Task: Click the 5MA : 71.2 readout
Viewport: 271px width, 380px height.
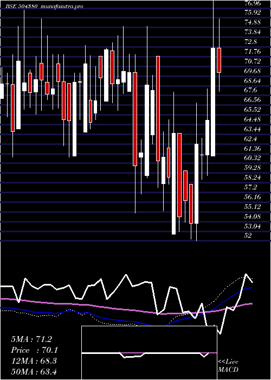Action: [x=31, y=339]
